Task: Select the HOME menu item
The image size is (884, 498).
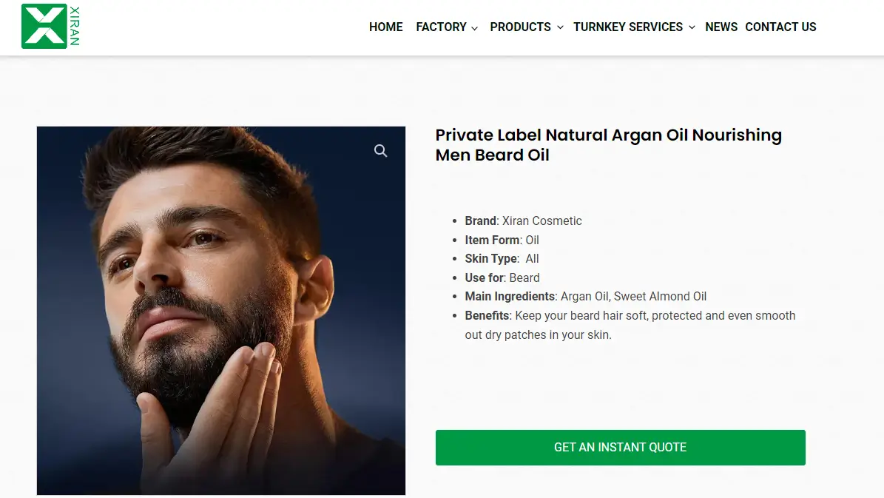Action: tap(385, 27)
